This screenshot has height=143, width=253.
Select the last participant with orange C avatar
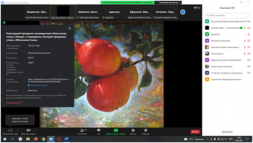(x=228, y=80)
